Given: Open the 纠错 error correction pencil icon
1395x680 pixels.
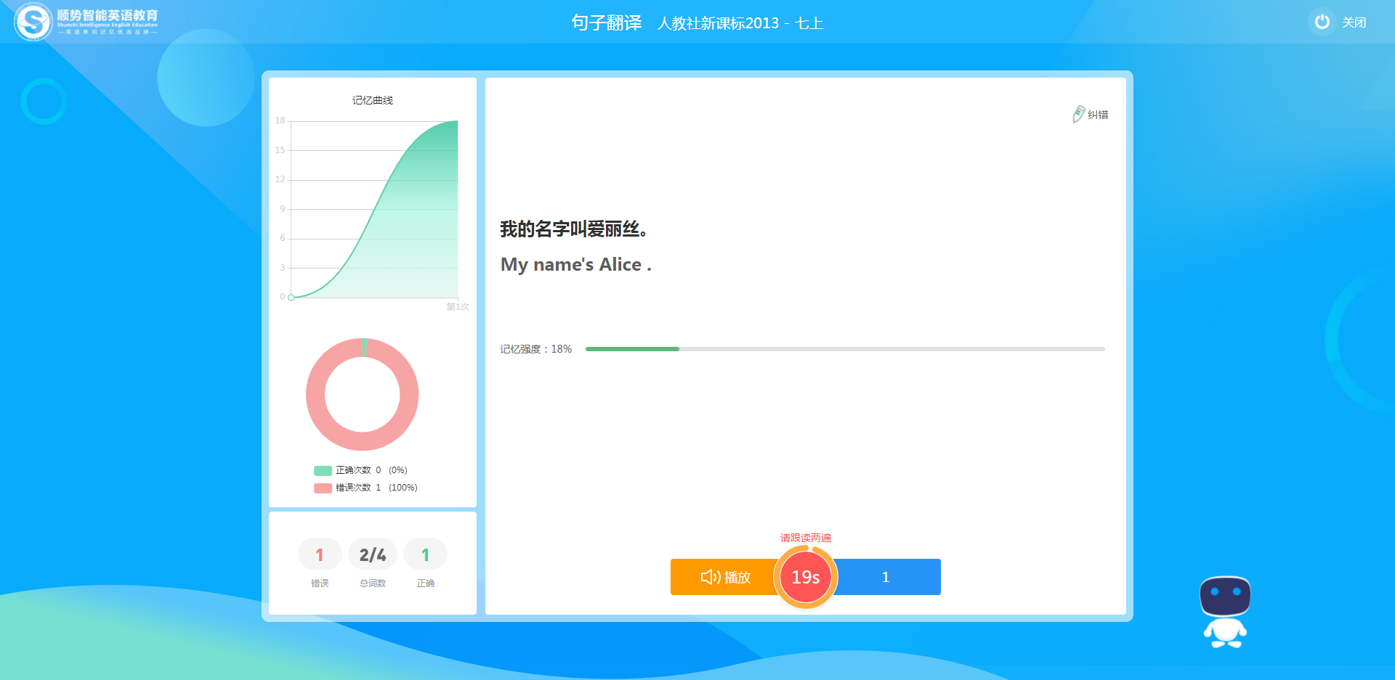Looking at the screenshot, I should [1078, 114].
